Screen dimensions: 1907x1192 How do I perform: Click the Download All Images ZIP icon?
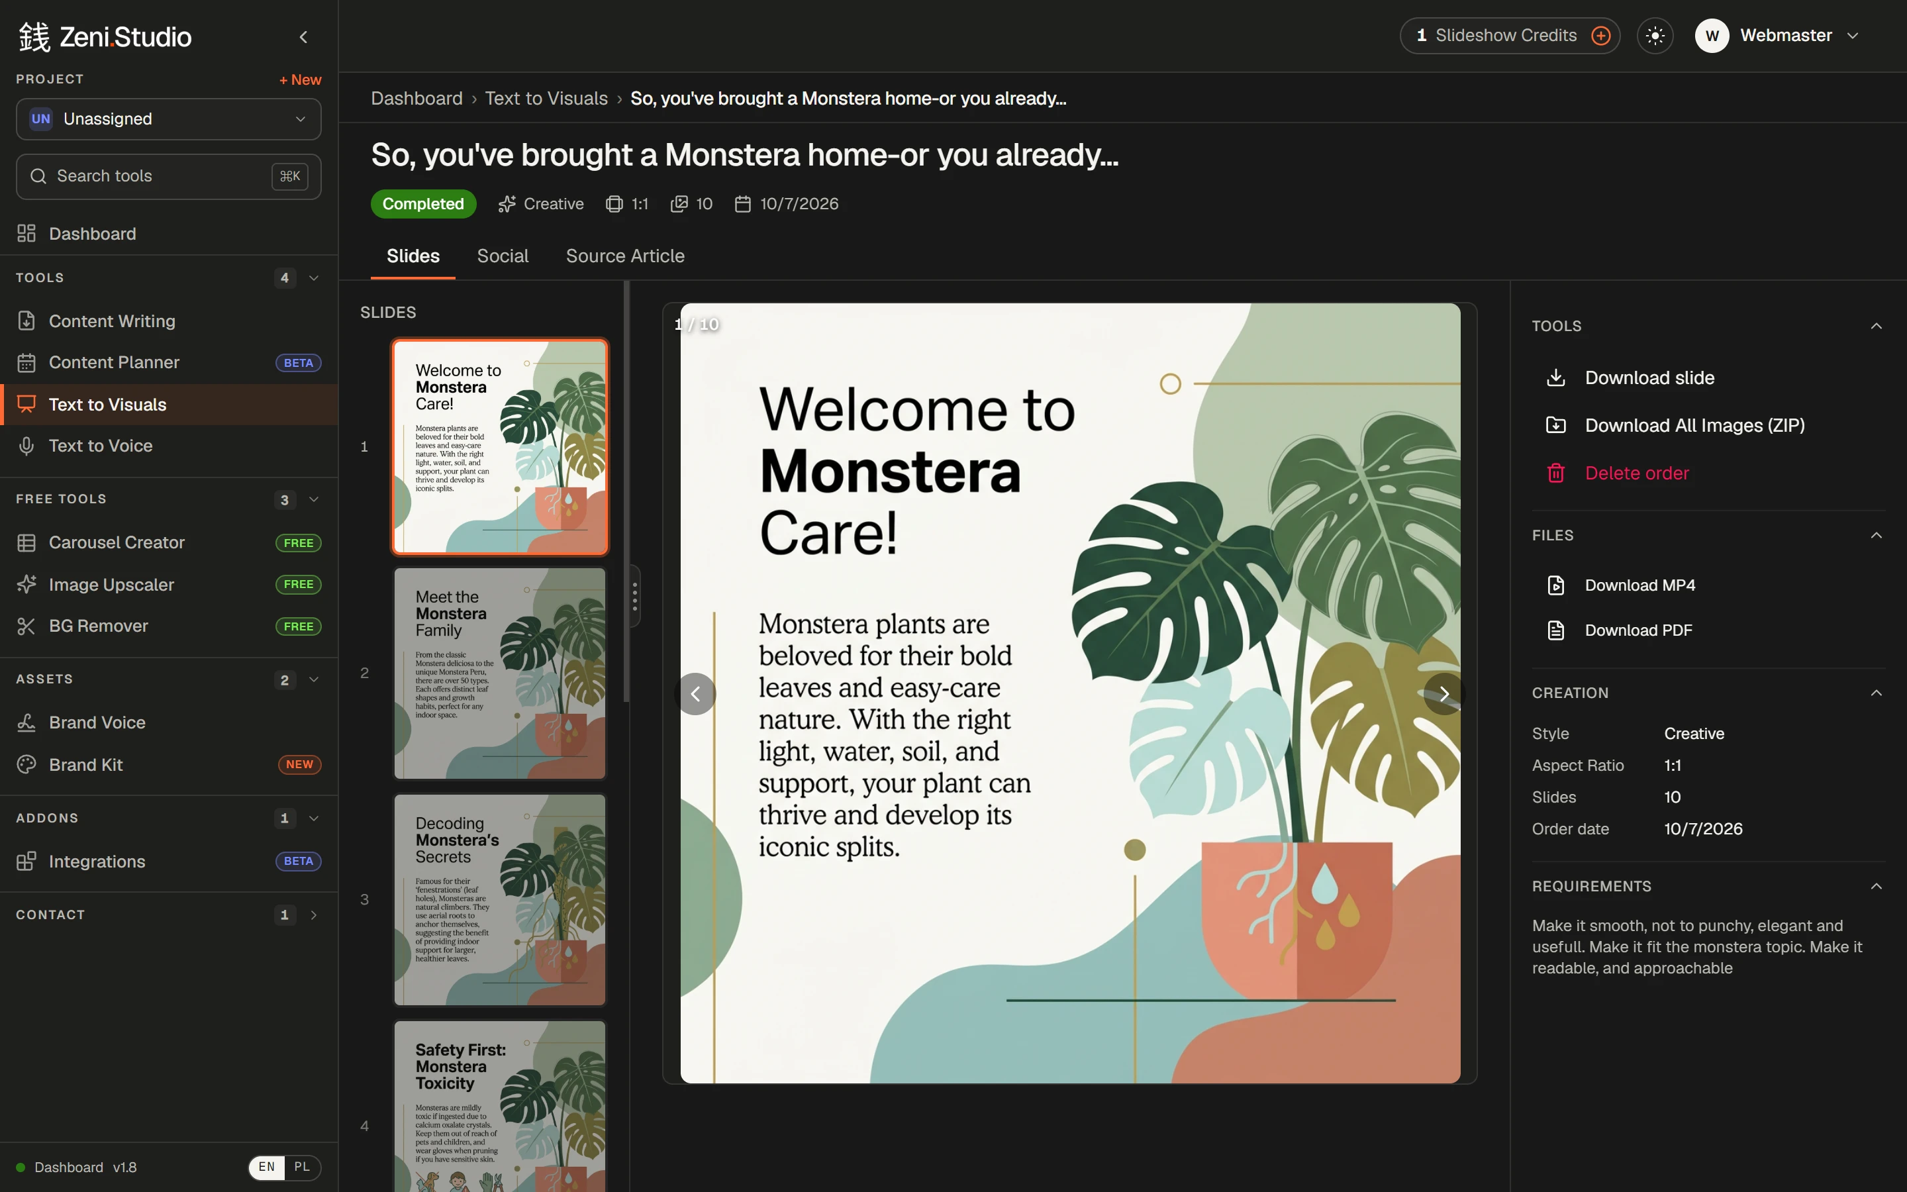tap(1555, 426)
